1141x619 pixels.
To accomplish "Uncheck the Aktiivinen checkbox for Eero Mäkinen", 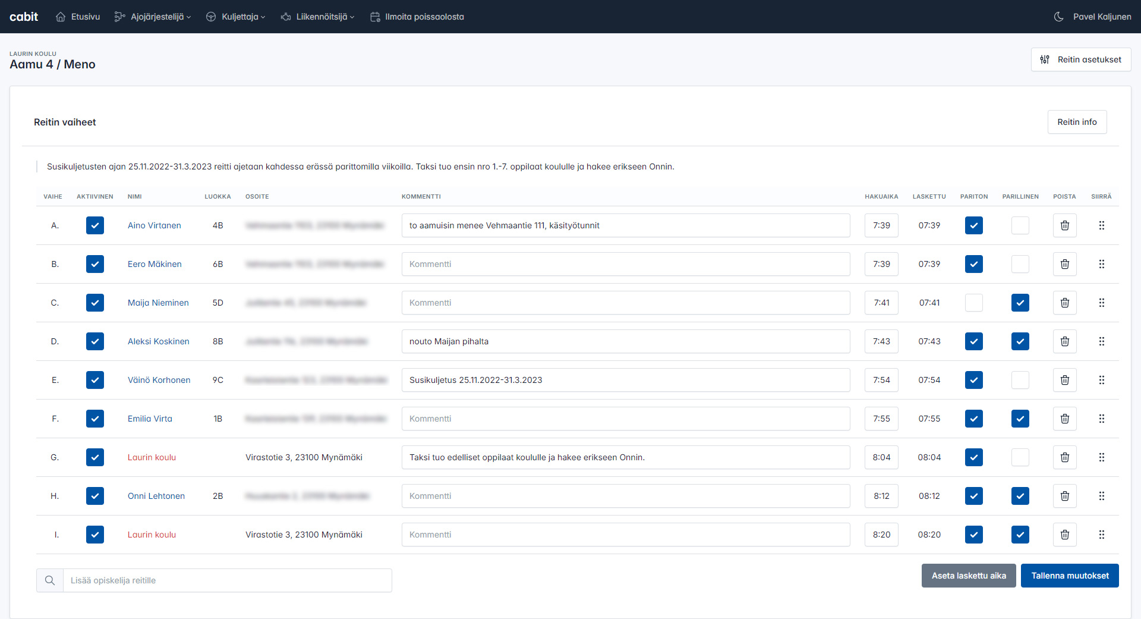I will (x=95, y=264).
